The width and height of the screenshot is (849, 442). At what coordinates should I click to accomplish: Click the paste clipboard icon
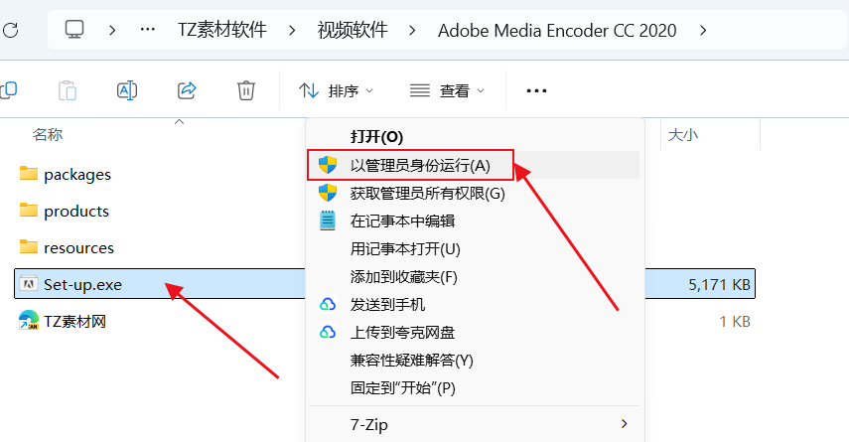[x=68, y=90]
